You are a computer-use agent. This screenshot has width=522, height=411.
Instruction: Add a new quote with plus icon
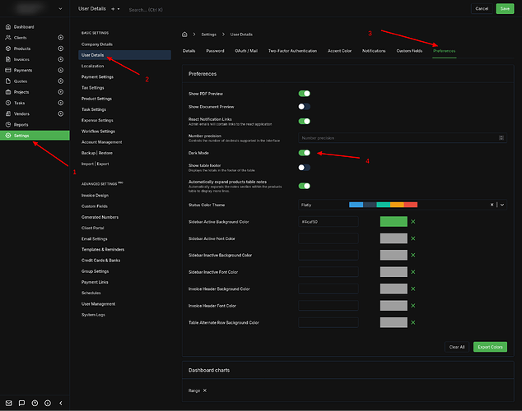61,81
